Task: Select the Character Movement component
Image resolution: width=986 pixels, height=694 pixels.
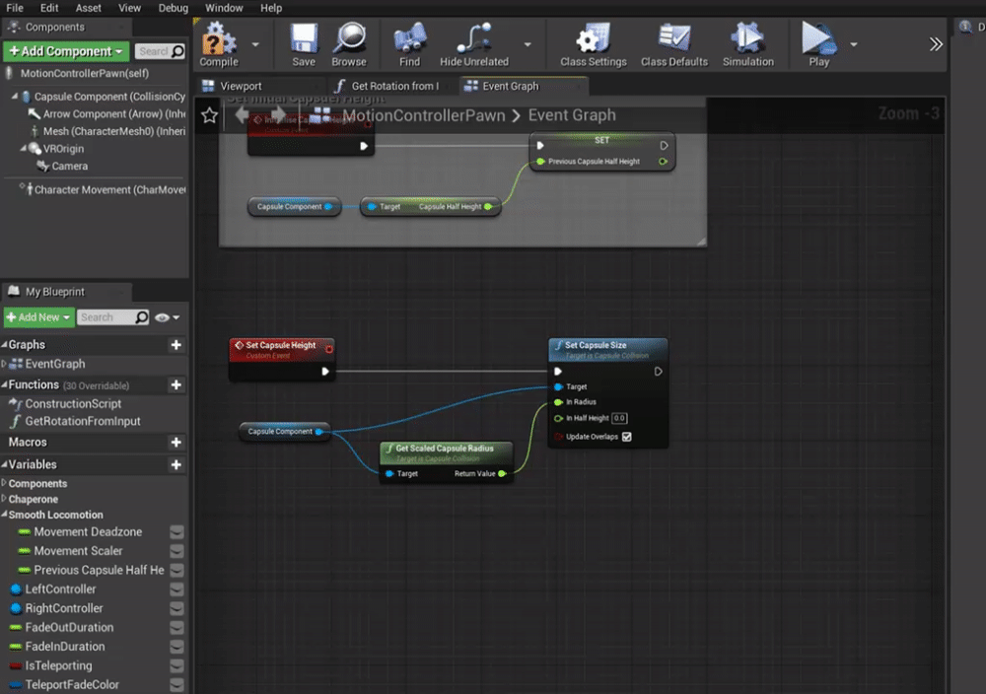Action: click(104, 189)
